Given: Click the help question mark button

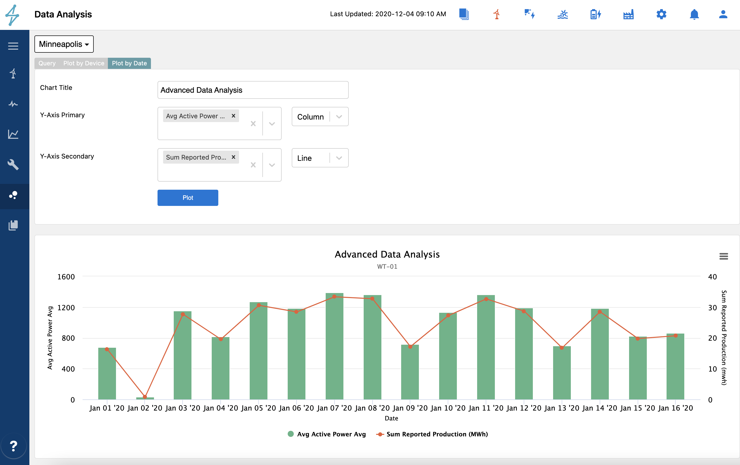Looking at the screenshot, I should (x=13, y=446).
